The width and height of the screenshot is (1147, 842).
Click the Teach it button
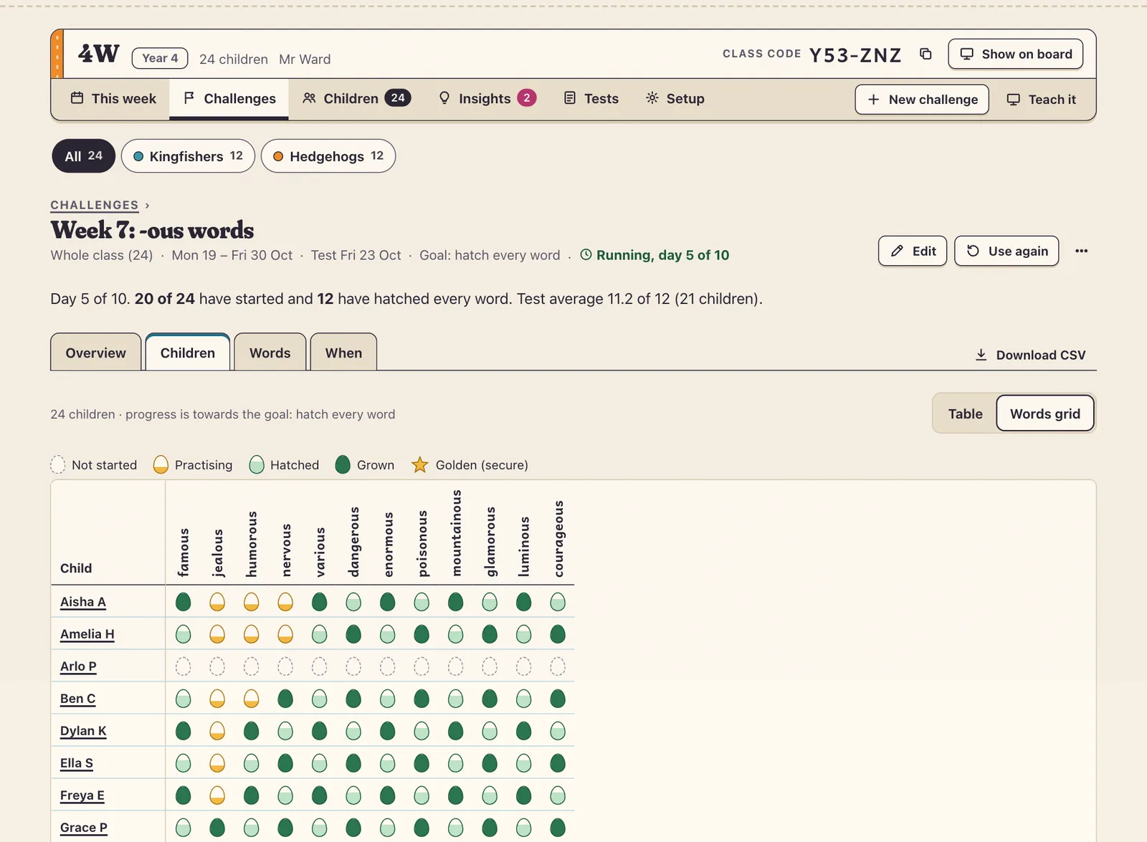1042,100
